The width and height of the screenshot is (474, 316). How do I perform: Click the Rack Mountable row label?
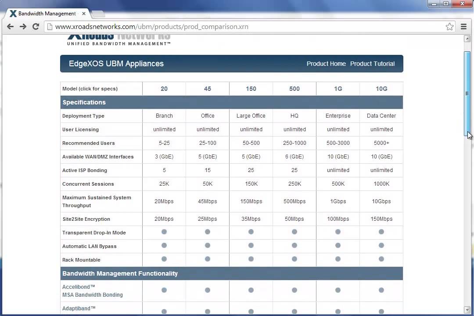81,260
